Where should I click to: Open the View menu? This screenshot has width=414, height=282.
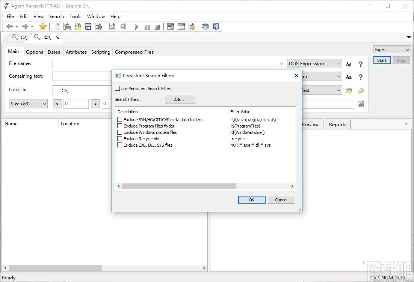click(x=38, y=16)
